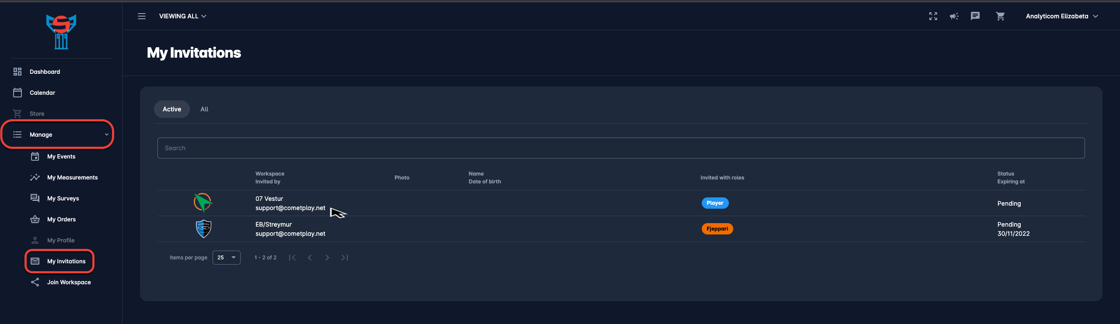Select the Active tab
This screenshot has width=1120, height=324.
pos(171,109)
